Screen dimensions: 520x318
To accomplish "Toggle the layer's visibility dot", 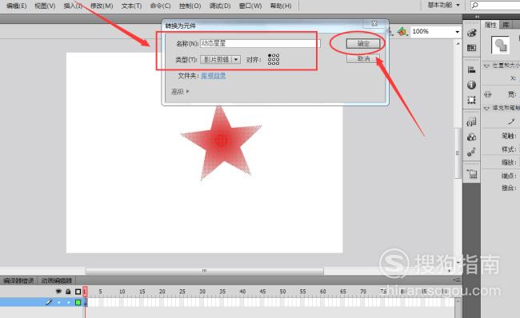I will (x=59, y=302).
